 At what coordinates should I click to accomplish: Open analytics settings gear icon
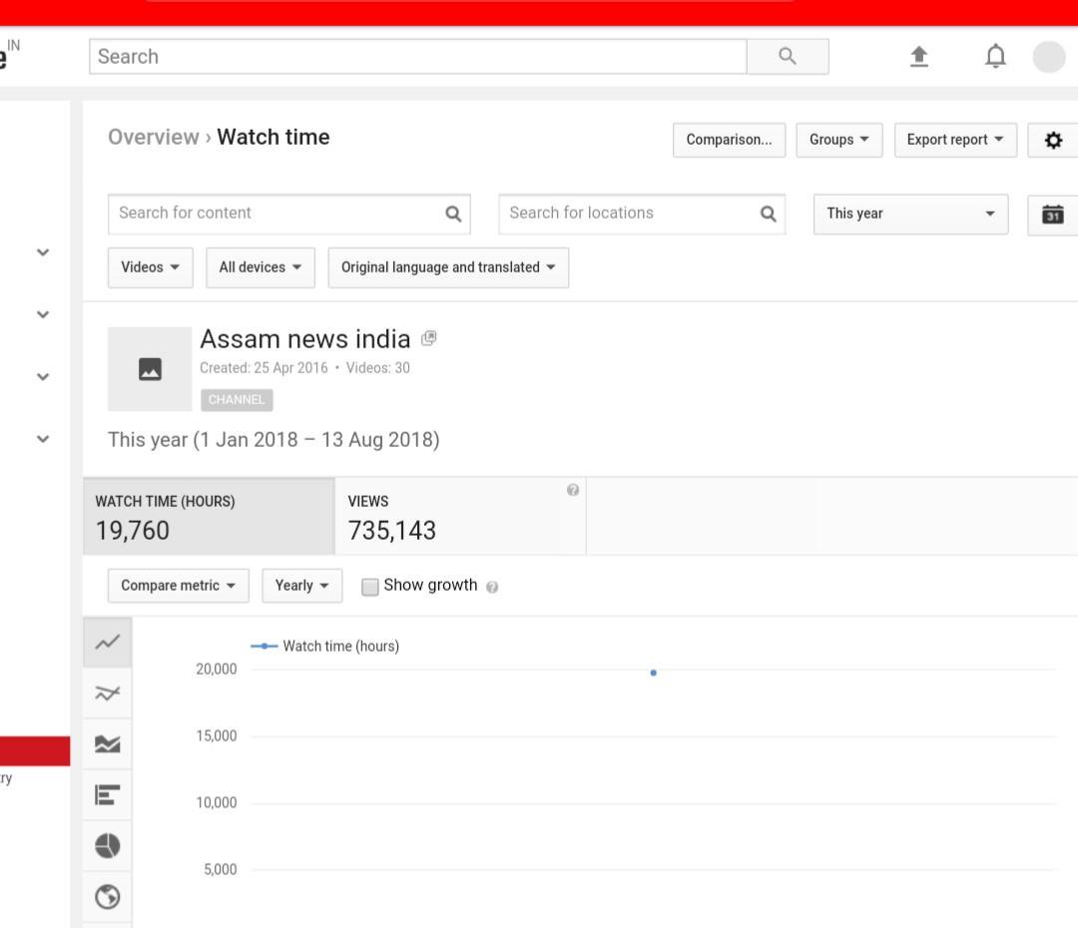[1053, 141]
